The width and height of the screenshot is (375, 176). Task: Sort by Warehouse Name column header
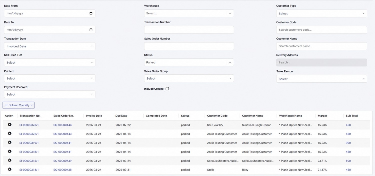point(290,116)
